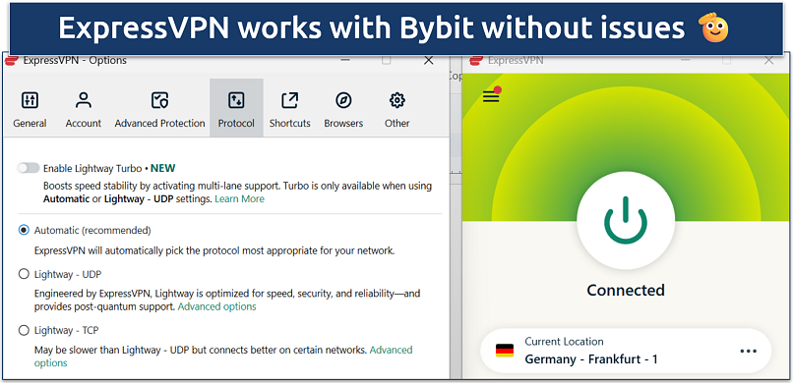This screenshot has height=383, width=793.
Task: Click the Current Location label
Action: pos(564,342)
